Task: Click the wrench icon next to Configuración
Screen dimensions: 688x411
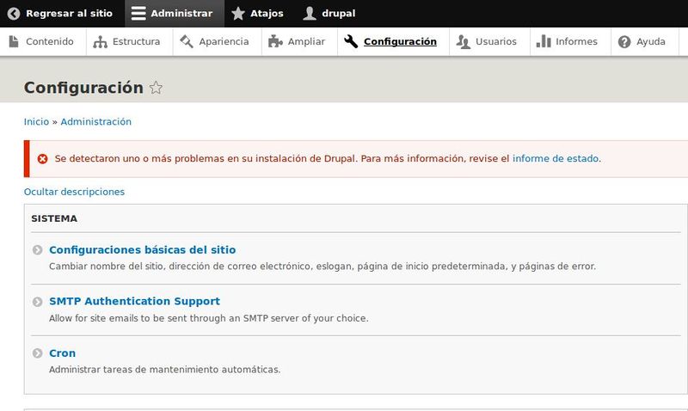Action: [351, 41]
